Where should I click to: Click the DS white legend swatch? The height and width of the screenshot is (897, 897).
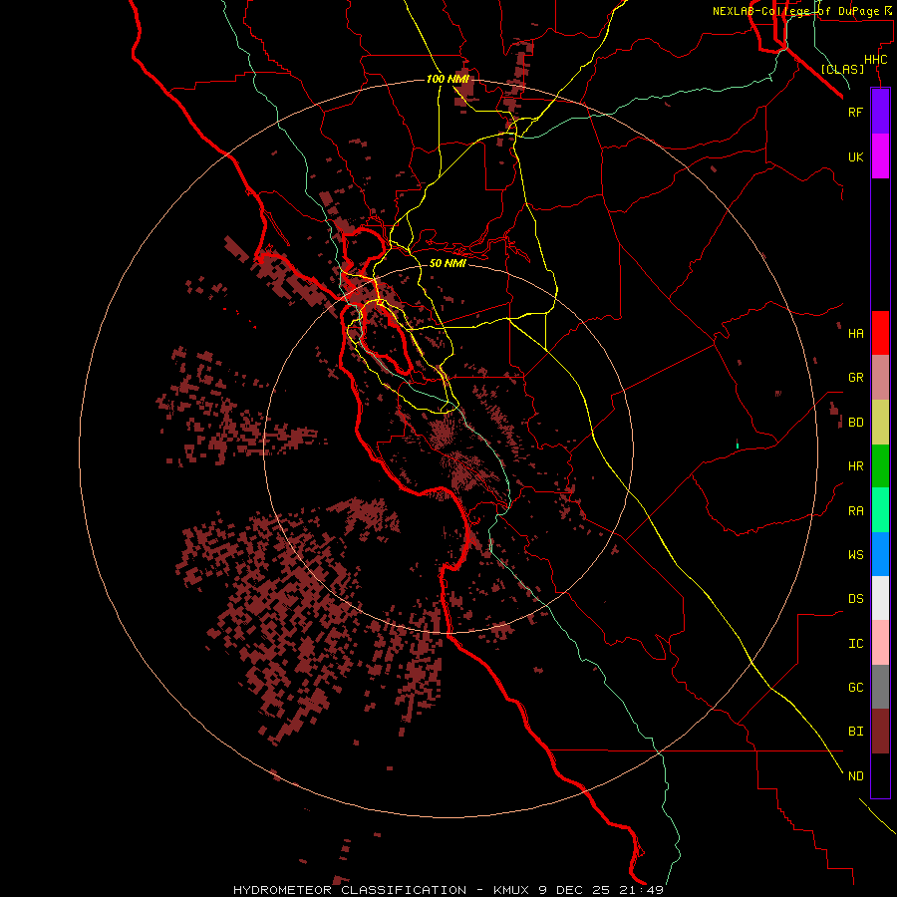tap(880, 598)
